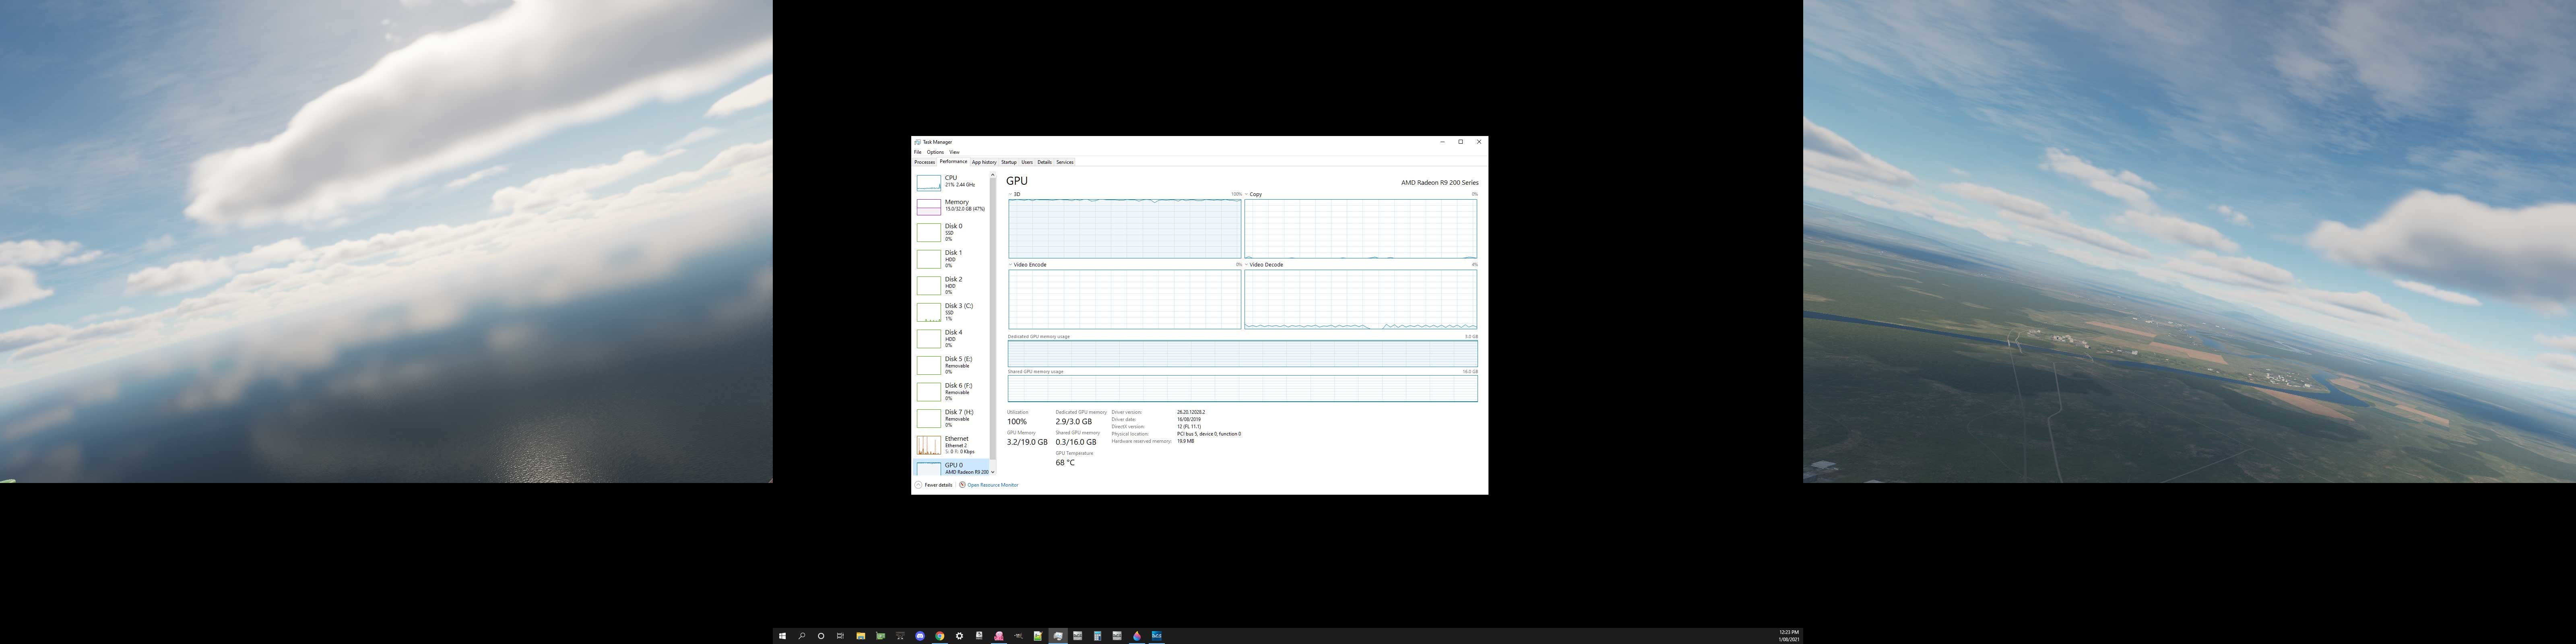Click sidebar scrollbar up arrow
This screenshot has width=2576, height=644.
coord(992,175)
